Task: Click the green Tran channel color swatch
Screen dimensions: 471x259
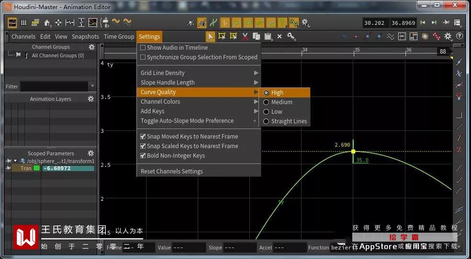Action: coord(37,168)
